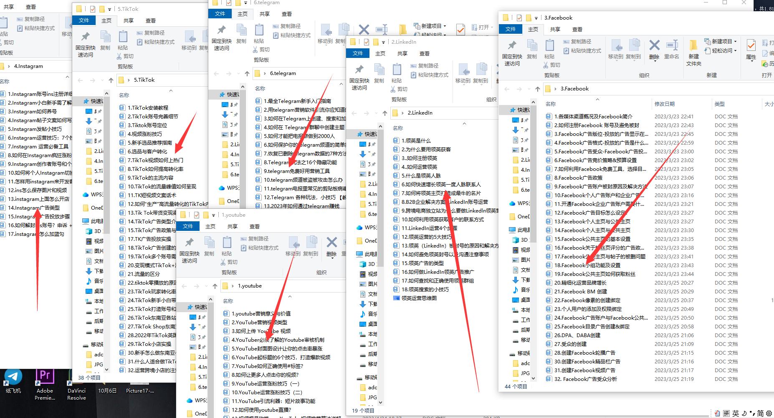Open the DaVinci Resolve desktop shortcut
774x418 pixels.
tap(76, 385)
